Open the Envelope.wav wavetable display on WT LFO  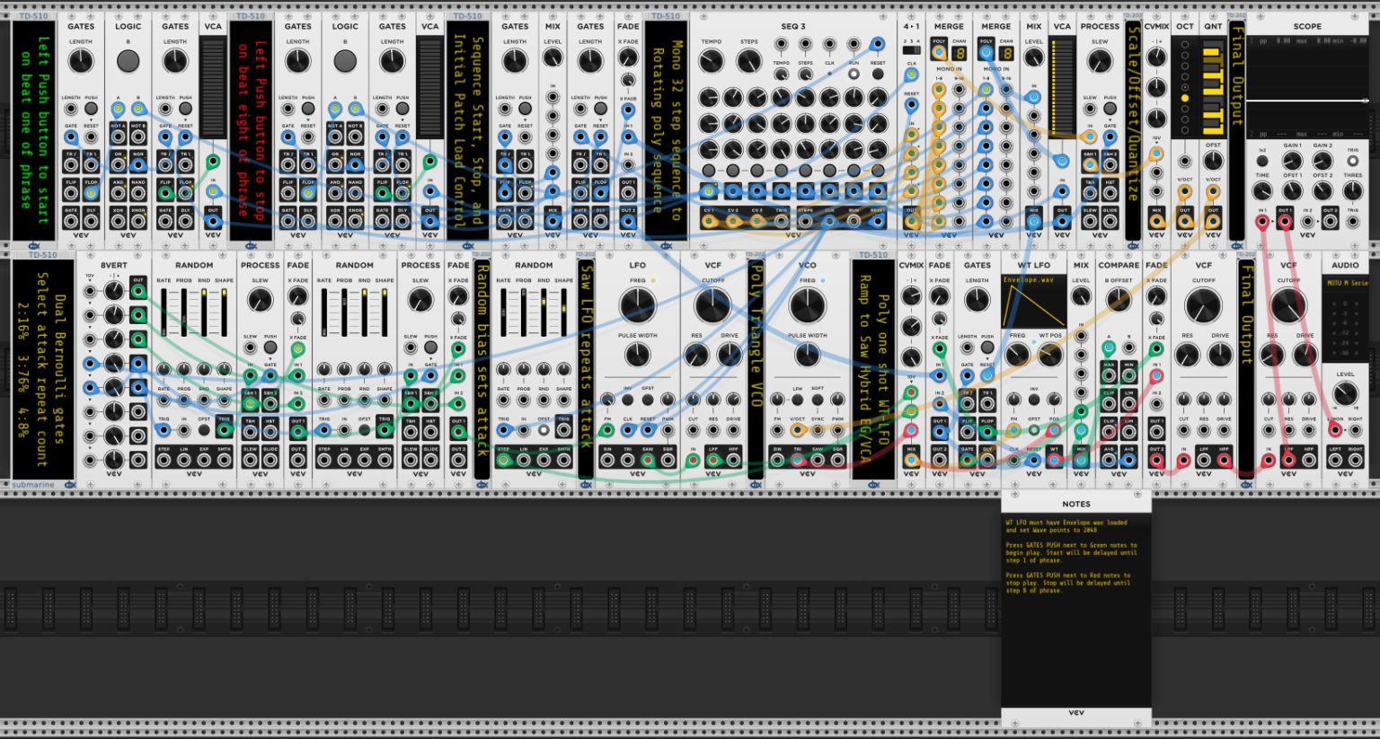1034,303
